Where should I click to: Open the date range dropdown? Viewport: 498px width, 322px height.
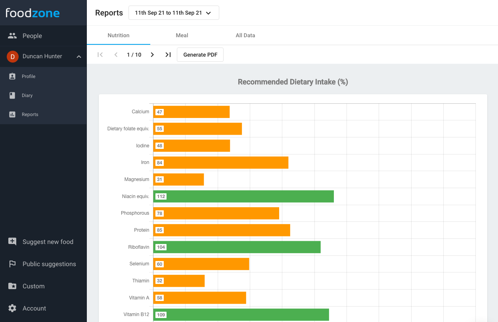(174, 13)
